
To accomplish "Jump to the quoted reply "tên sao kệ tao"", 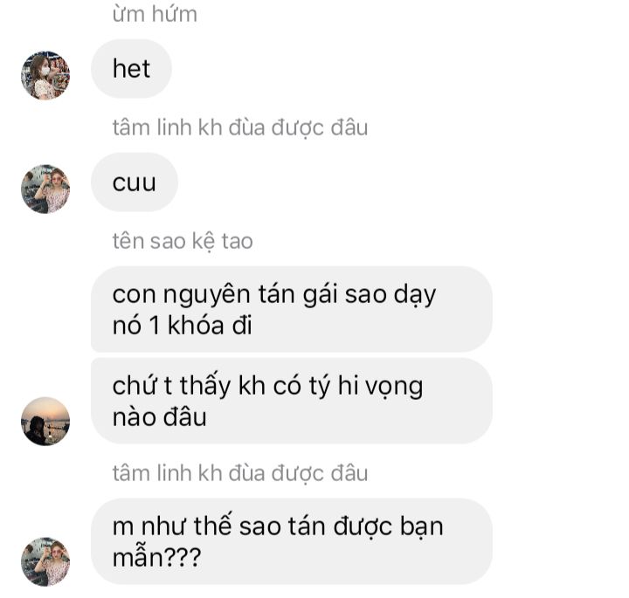I will [183, 241].
